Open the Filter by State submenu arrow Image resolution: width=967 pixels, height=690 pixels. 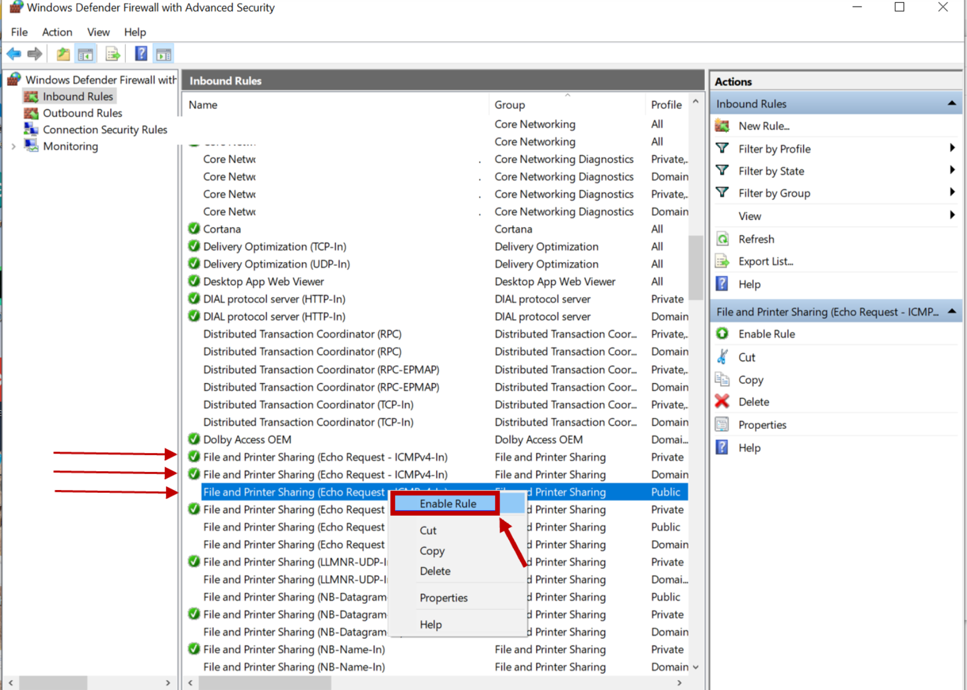coord(952,170)
